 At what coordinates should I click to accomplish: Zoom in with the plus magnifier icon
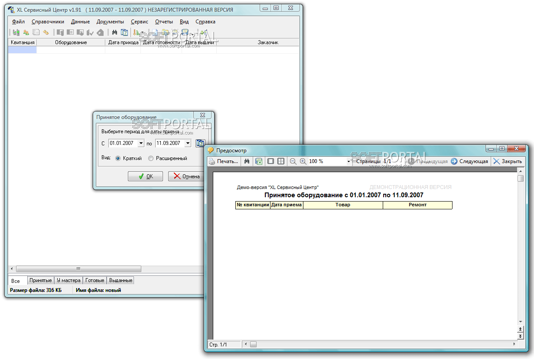pos(303,161)
